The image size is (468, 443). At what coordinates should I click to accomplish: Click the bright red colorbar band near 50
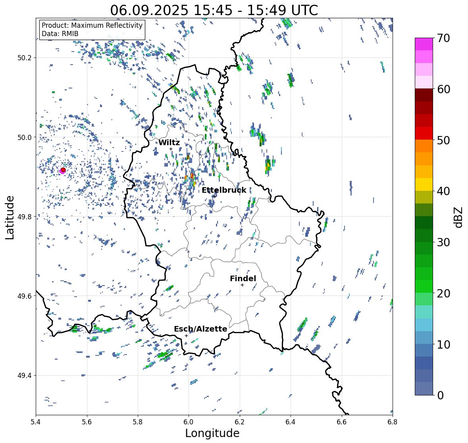[x=424, y=133]
